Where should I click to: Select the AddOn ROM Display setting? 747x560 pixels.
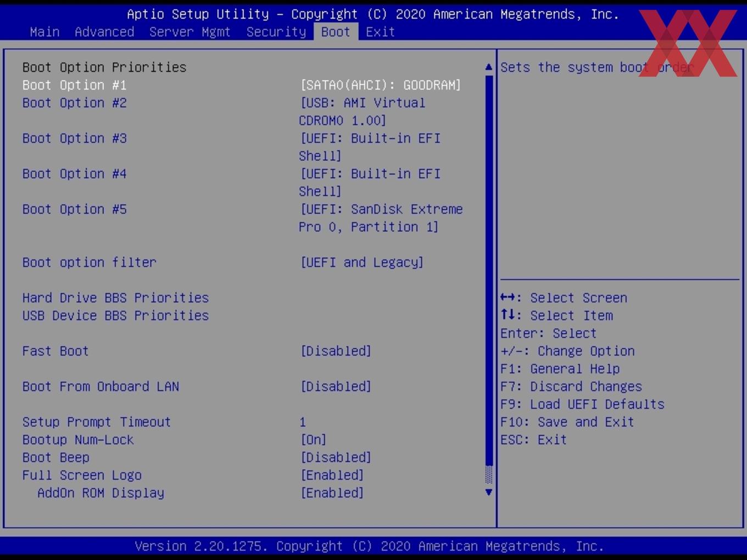(101, 493)
